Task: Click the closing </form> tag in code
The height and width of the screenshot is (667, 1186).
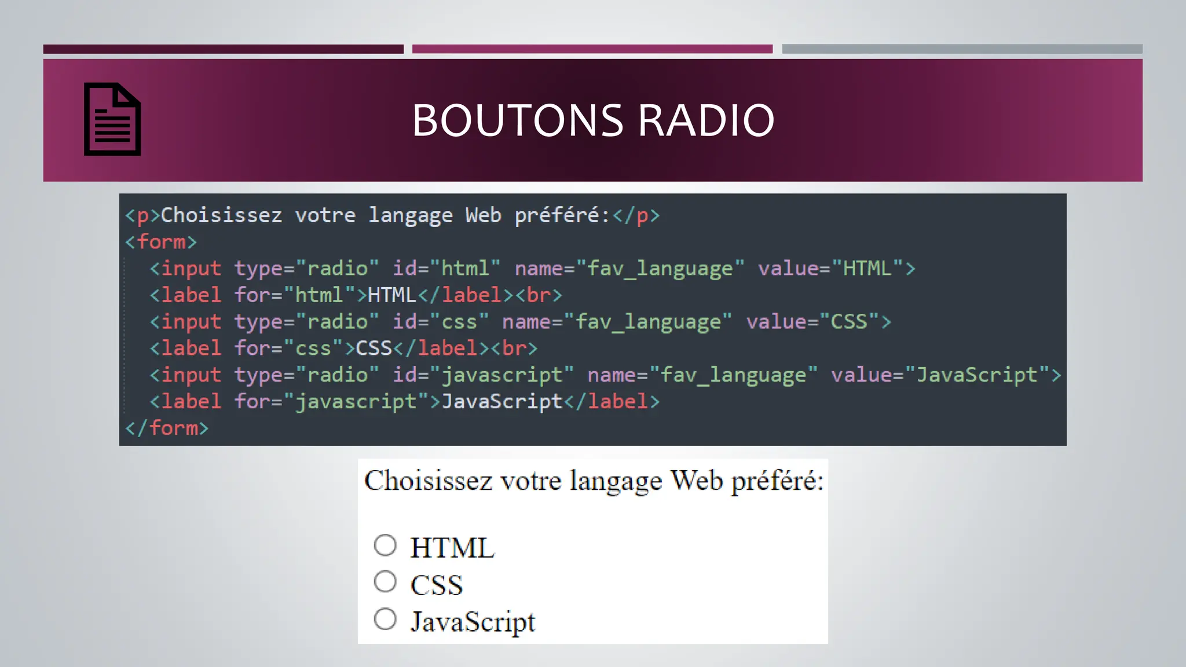Action: pos(167,428)
